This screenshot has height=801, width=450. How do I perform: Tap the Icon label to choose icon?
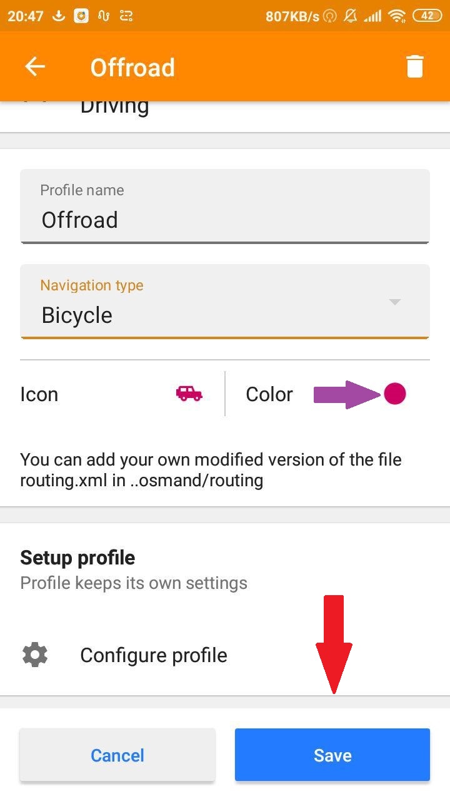coord(39,394)
